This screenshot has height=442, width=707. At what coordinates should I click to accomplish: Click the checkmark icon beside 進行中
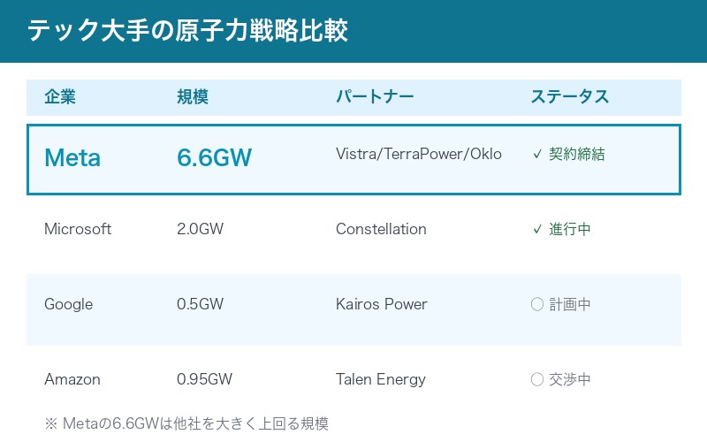coord(536,229)
